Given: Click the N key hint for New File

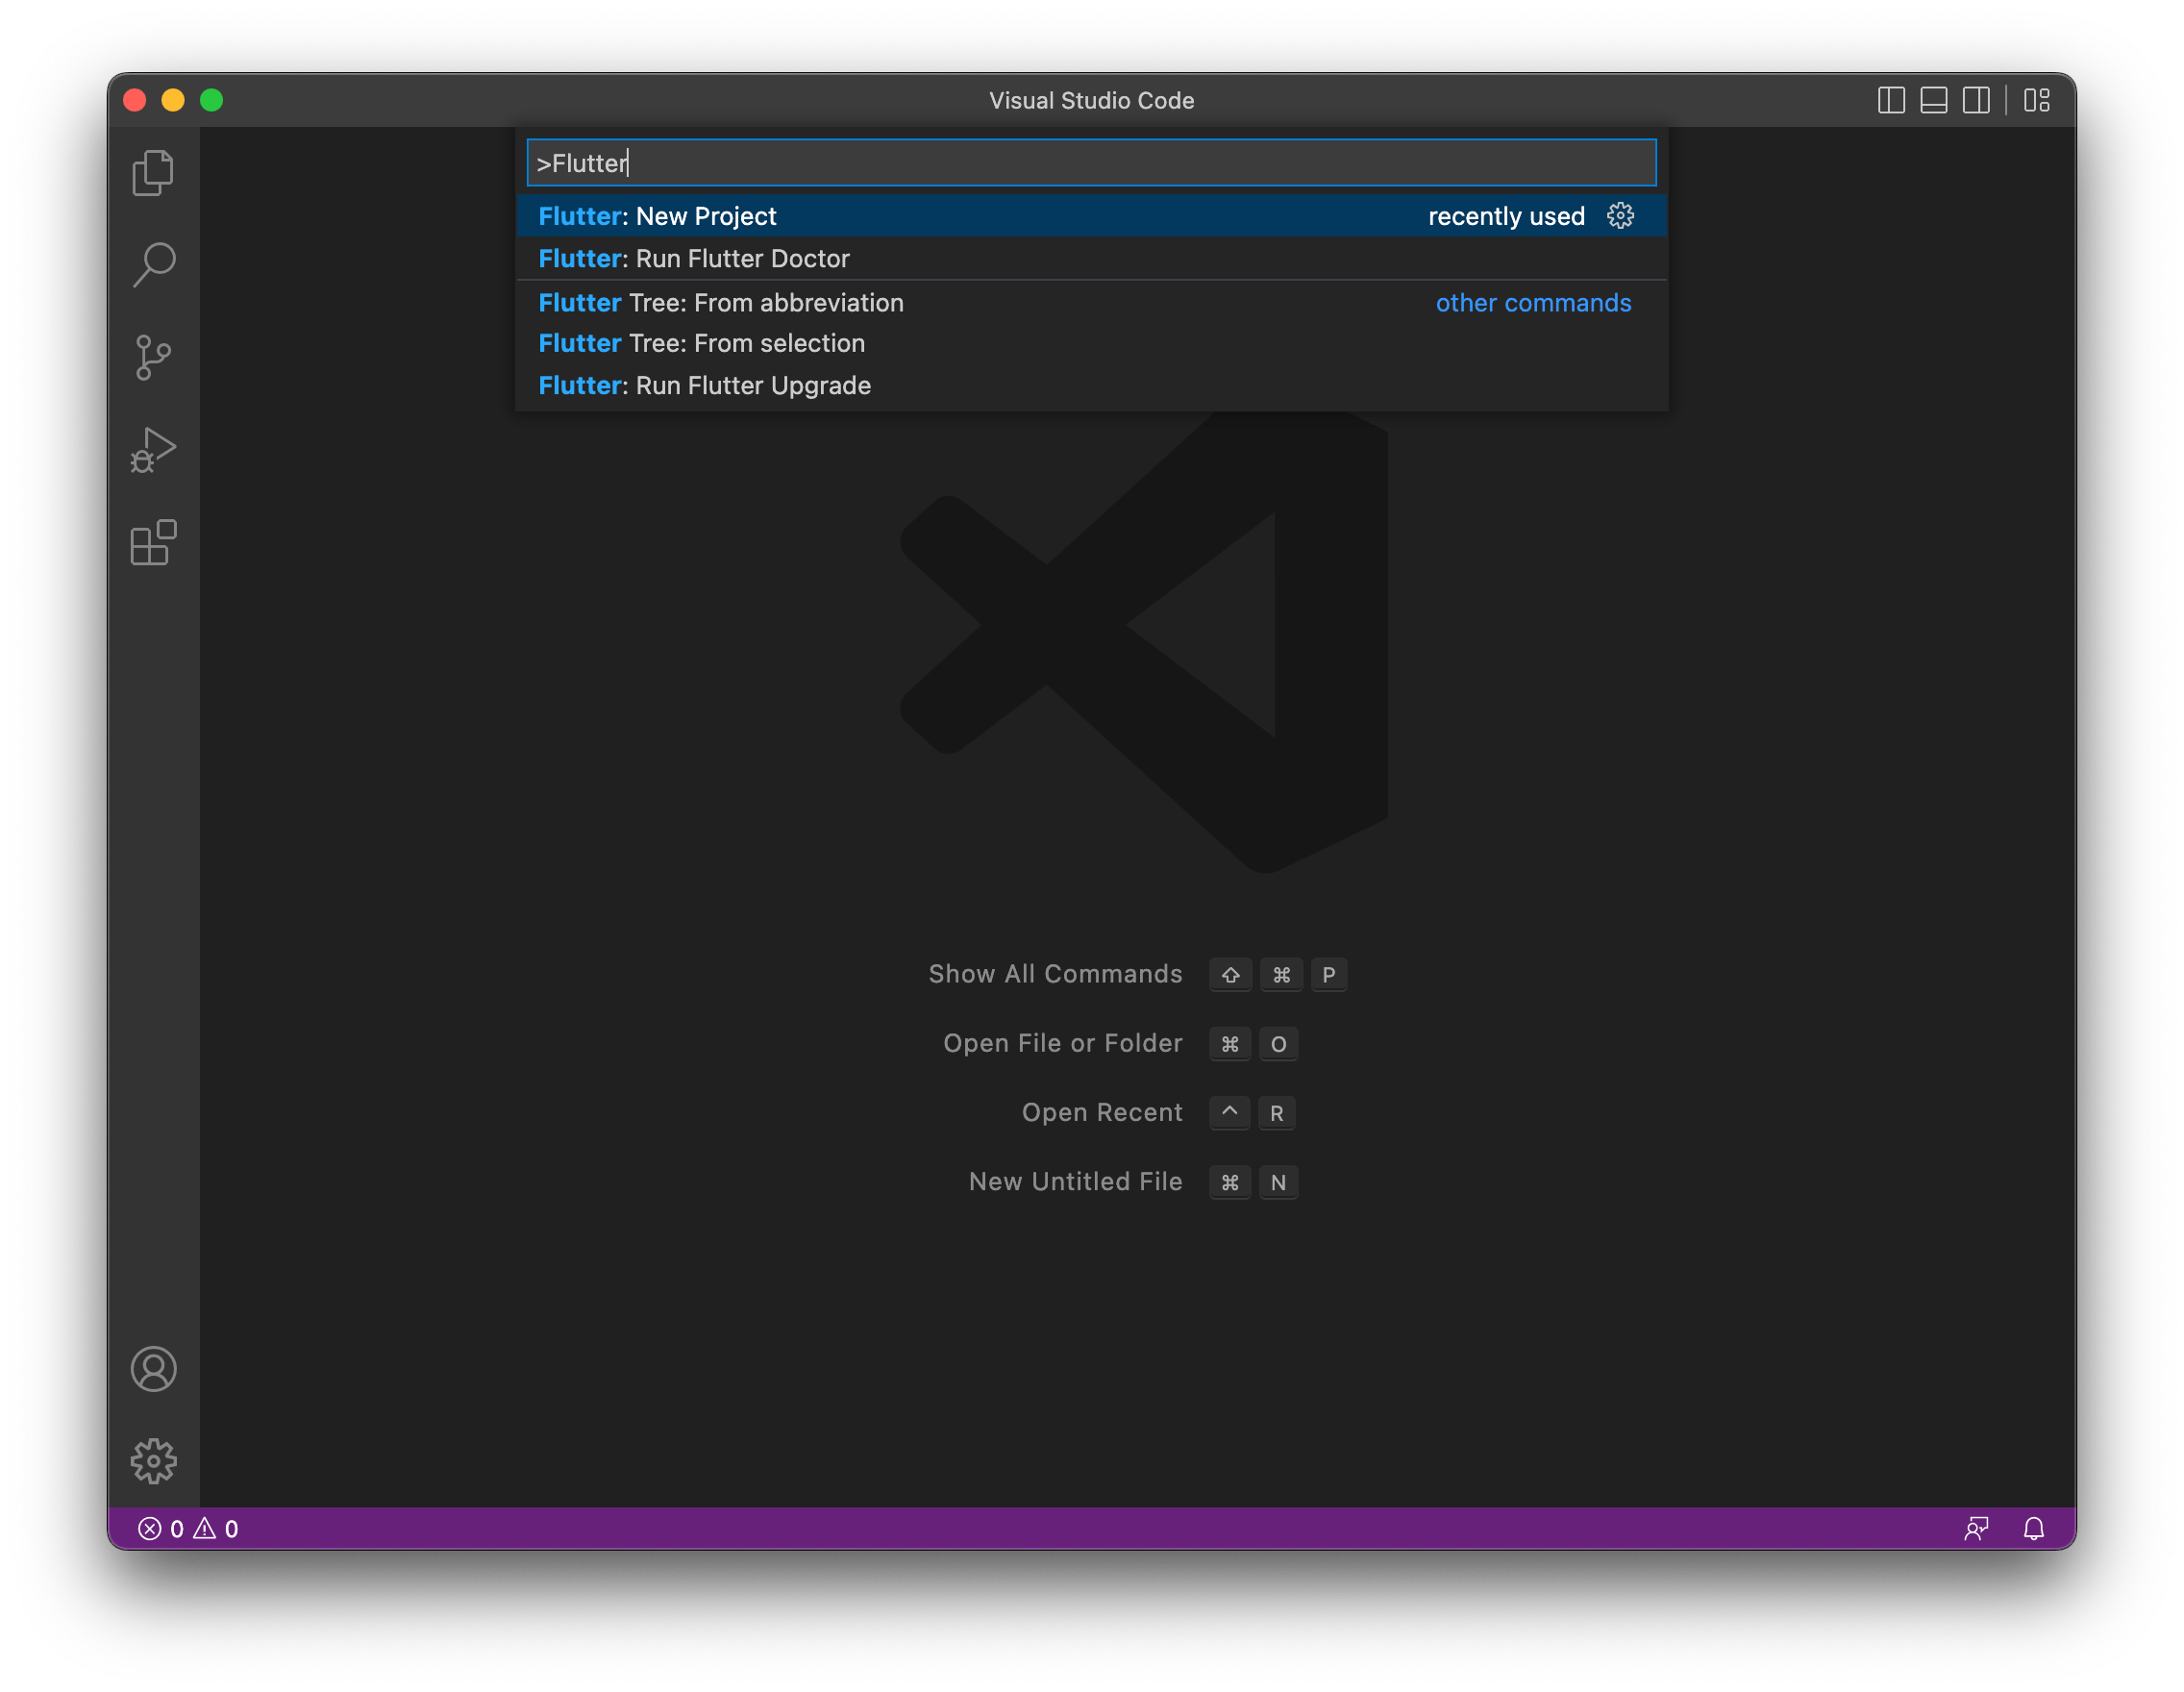Looking at the screenshot, I should coord(1278,1181).
